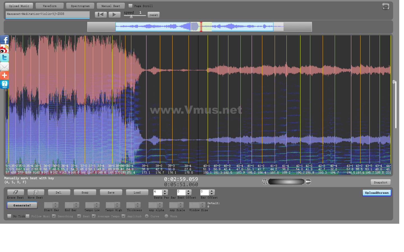Select the Manual Beat mode
The image size is (404, 252).
tap(111, 6)
